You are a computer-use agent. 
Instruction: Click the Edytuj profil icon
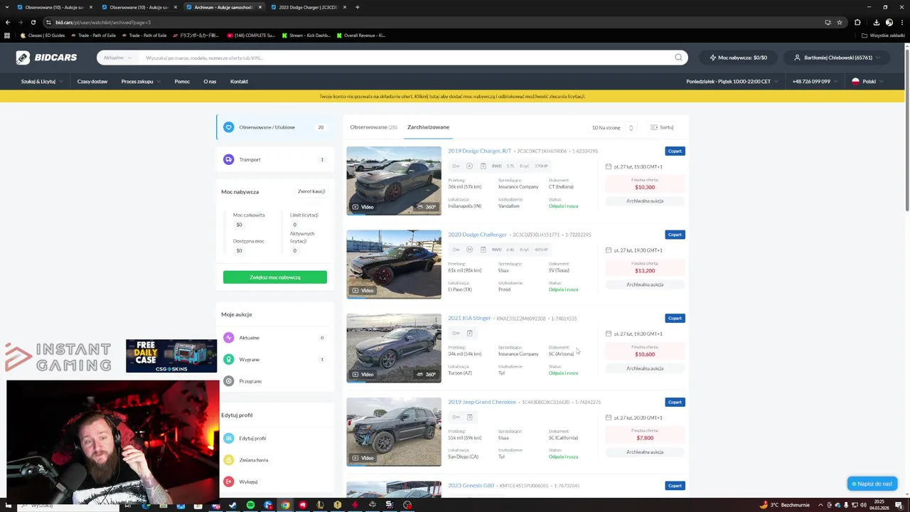tap(228, 438)
